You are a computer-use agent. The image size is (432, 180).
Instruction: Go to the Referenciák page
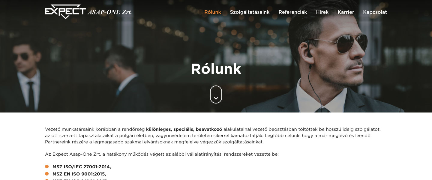tap(293, 12)
